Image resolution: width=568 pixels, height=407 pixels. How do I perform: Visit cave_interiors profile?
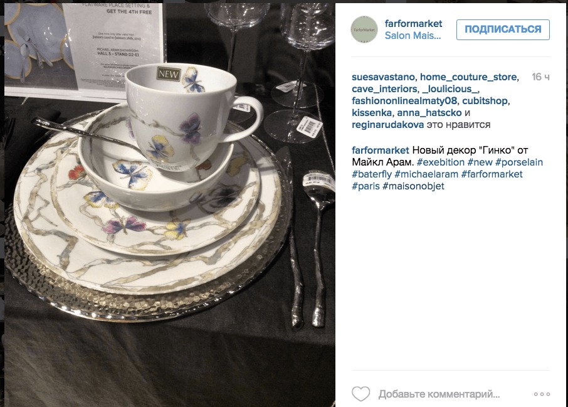tap(384, 89)
